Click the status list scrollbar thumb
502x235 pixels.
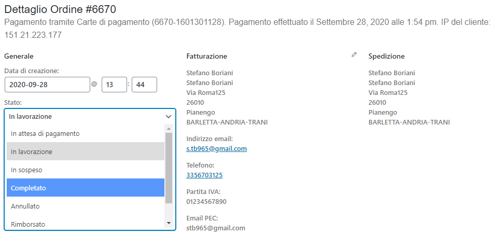[x=169, y=168]
